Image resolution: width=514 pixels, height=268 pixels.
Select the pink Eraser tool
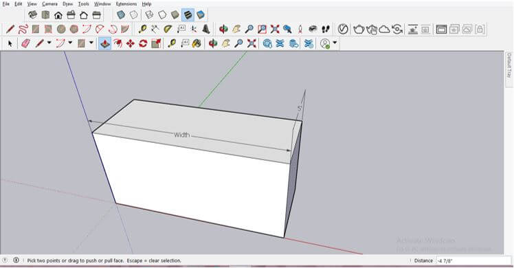tap(25, 43)
